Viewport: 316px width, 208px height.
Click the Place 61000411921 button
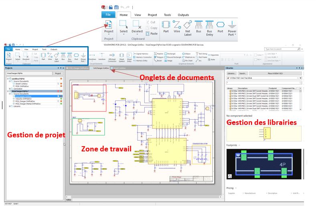pos(275,73)
